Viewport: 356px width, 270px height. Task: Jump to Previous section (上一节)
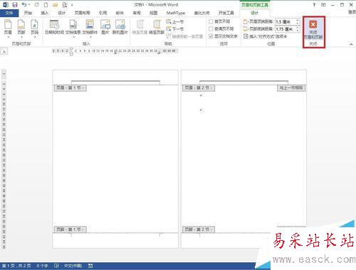pos(175,22)
